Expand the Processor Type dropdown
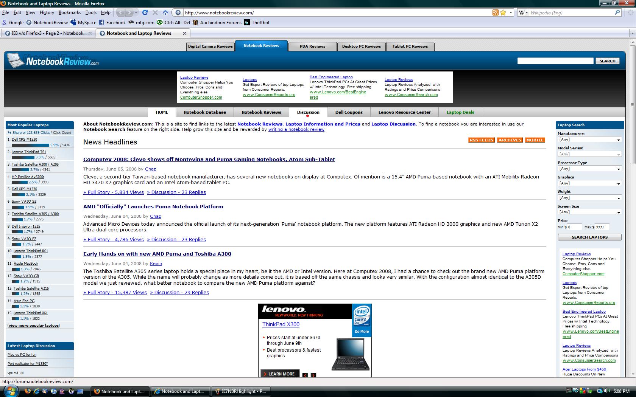 [589, 169]
